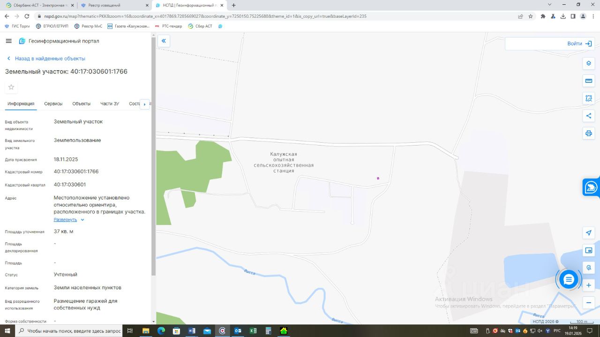Click the Windows taskbar search box
The height and width of the screenshot is (337, 600).
tap(70, 331)
